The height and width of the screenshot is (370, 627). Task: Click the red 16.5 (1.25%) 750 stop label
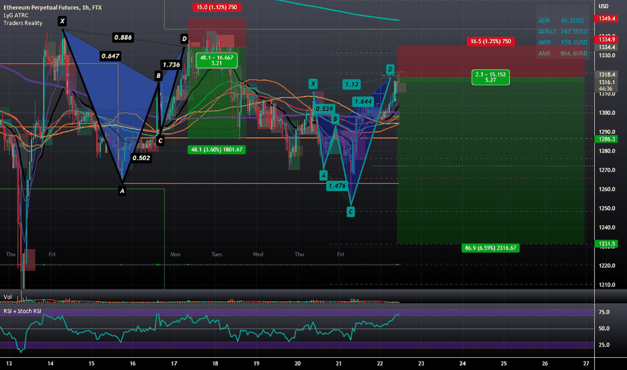pos(490,41)
